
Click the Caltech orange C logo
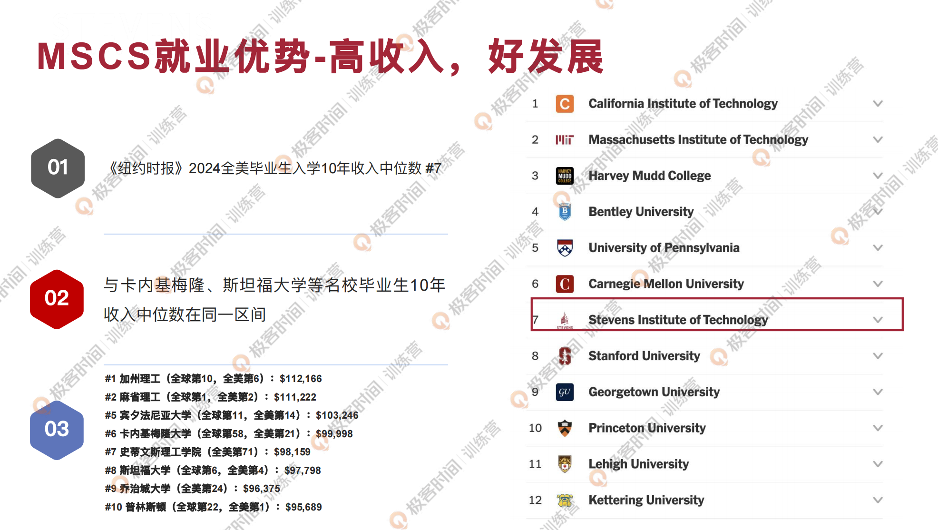point(565,104)
